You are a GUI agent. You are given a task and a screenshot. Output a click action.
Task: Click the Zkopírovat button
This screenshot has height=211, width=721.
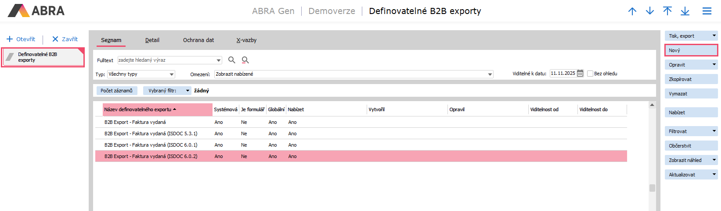click(691, 79)
